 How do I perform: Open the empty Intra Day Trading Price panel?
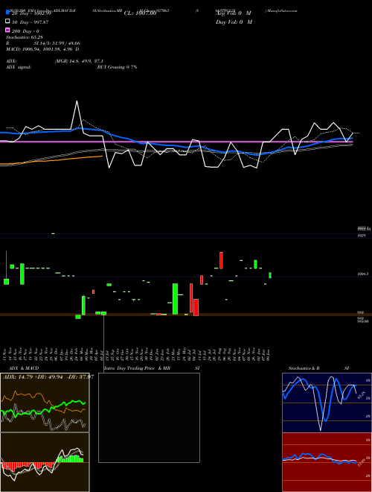[149, 417]
